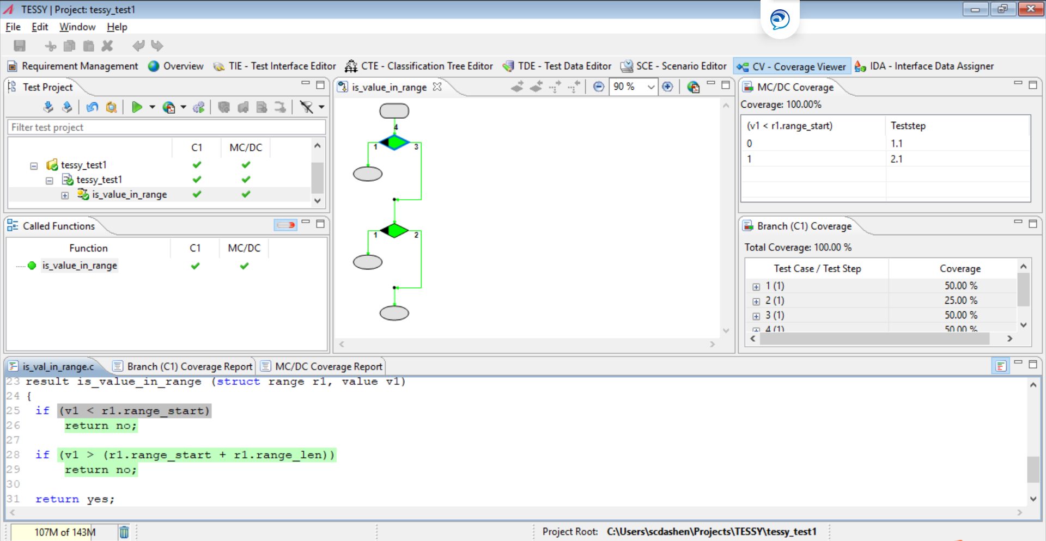Select Teststep 2.1 row in MC/DC Coverage

pos(886,159)
